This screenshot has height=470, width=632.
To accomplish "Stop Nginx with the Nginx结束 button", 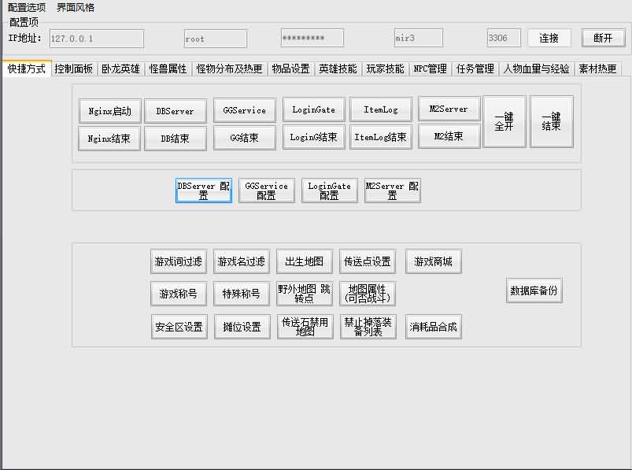I will point(109,138).
